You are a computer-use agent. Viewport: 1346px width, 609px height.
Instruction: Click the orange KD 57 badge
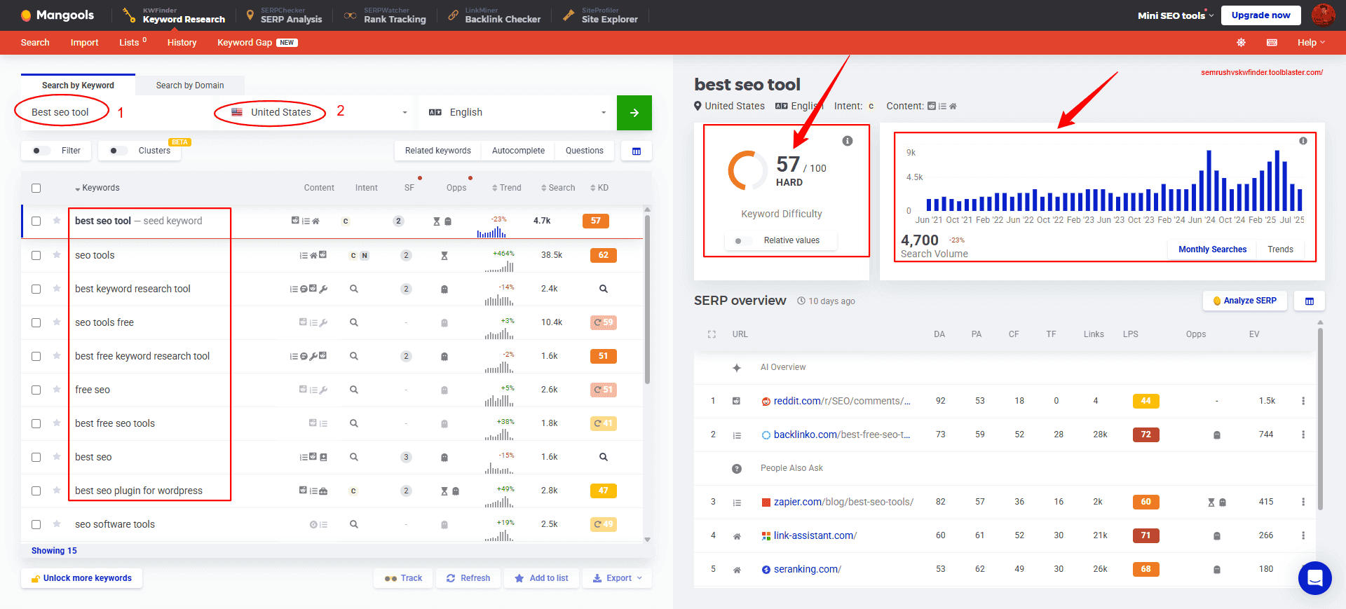coord(596,221)
